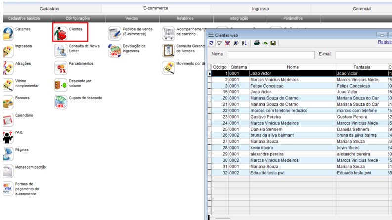
Task: Open the Clientes icon
Action: click(61, 33)
